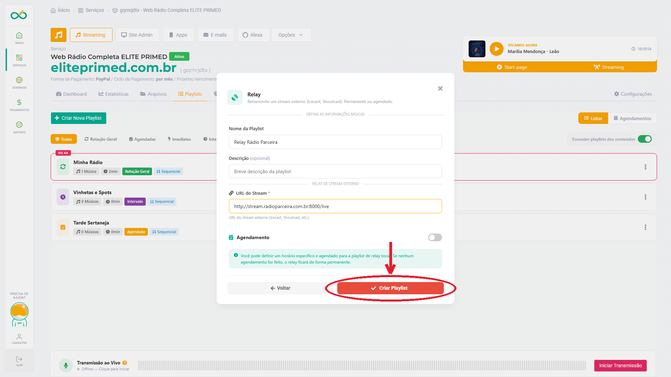This screenshot has width=671, height=377.
Task: Click the orange music note icon button
Action: pyautogui.click(x=58, y=35)
